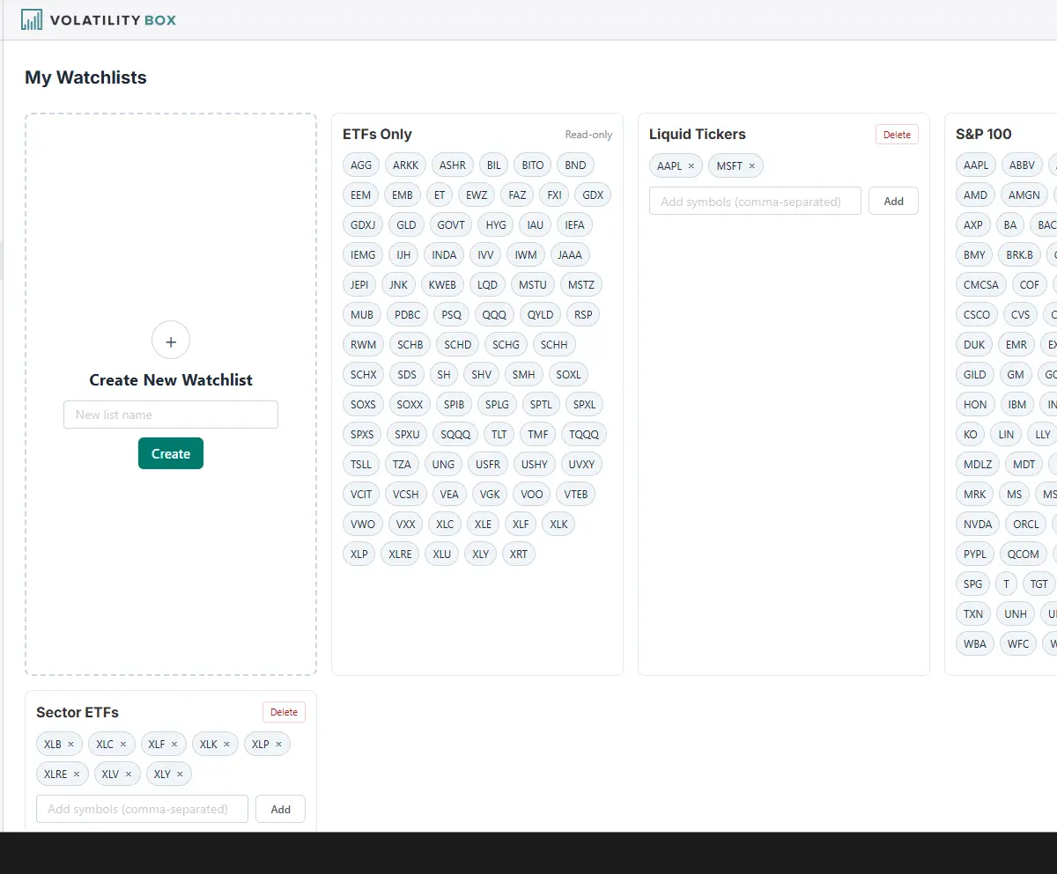Remove AAPL from Liquid Tickers
Viewport: 1057px width, 874px height.
pyautogui.click(x=691, y=165)
